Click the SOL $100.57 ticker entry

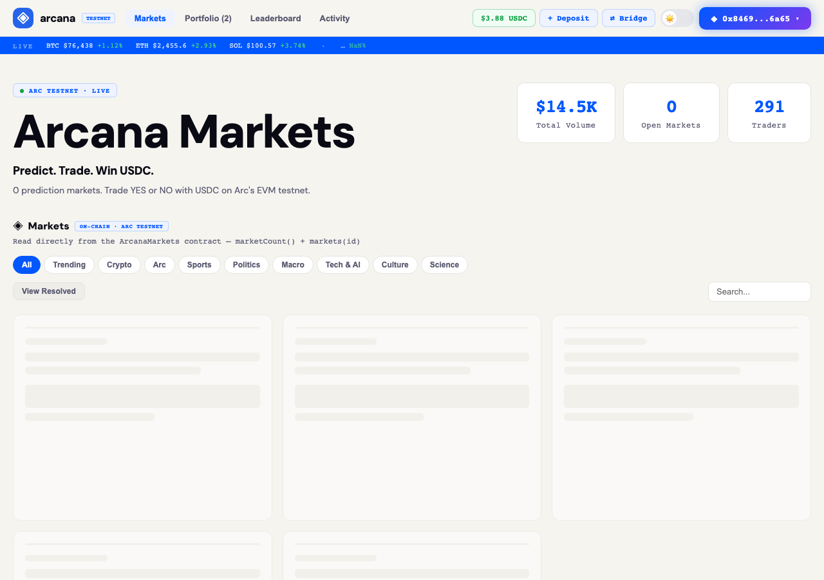click(267, 46)
